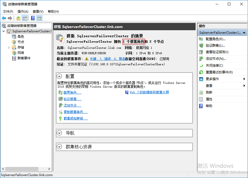Toggle the action pane toolbar icon

point(39,18)
